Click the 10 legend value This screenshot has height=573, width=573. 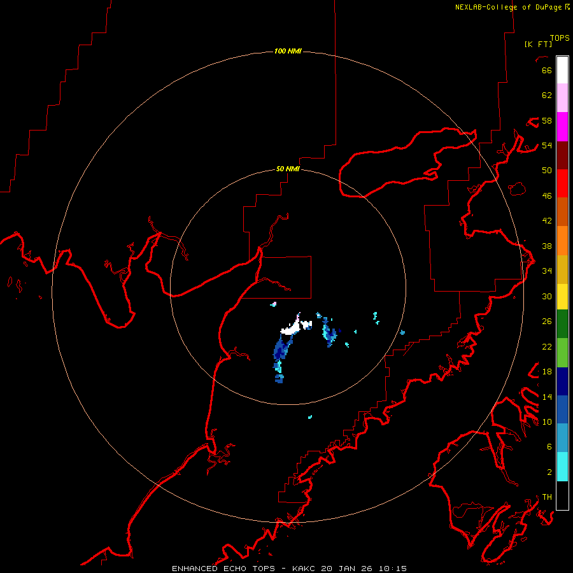click(547, 422)
